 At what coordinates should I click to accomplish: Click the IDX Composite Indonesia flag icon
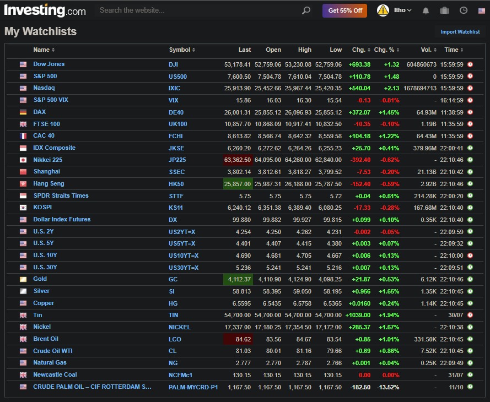click(x=23, y=148)
